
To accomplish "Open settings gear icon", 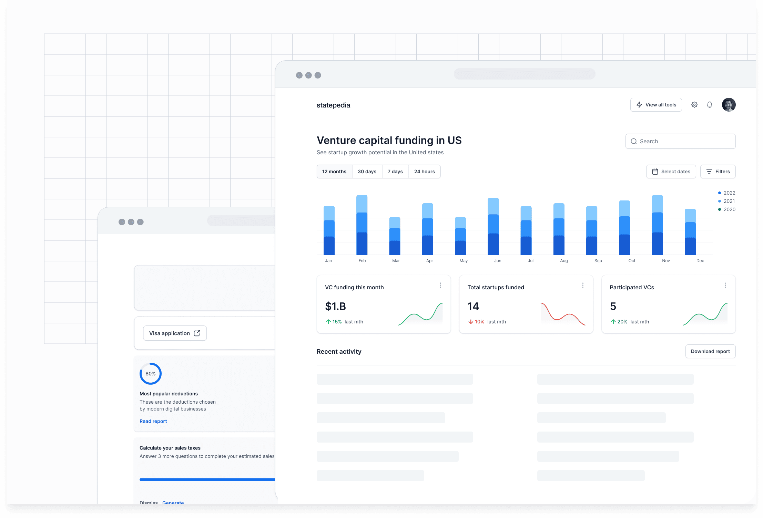I will [x=694, y=105].
